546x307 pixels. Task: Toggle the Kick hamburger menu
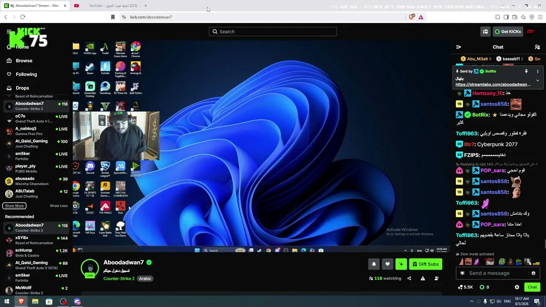coord(9,32)
